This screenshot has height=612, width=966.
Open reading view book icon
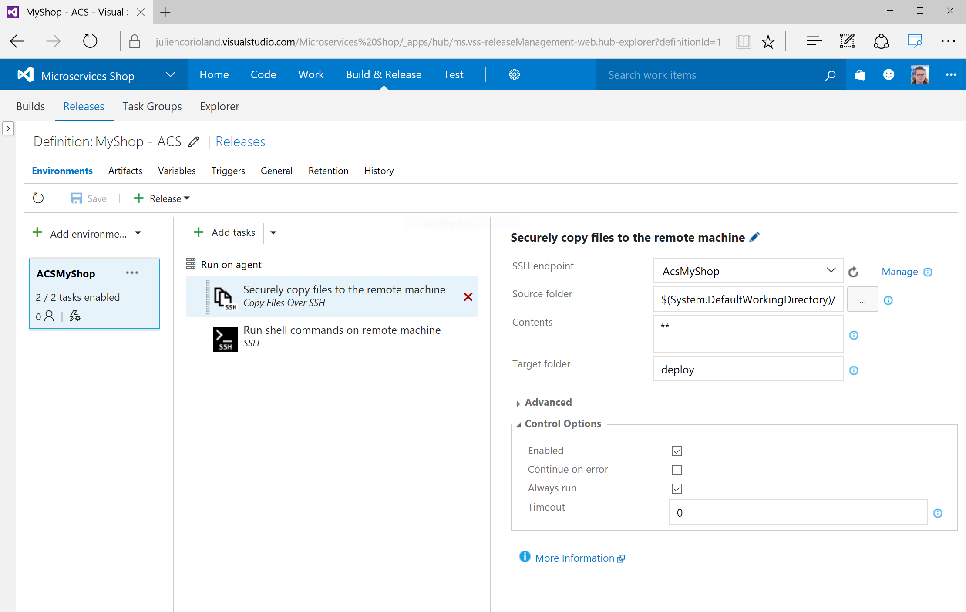[744, 42]
